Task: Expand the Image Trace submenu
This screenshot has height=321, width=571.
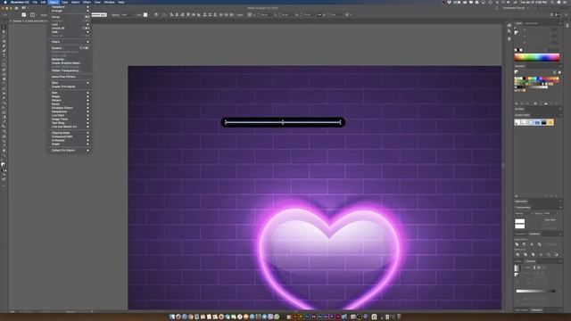Action: [70, 119]
